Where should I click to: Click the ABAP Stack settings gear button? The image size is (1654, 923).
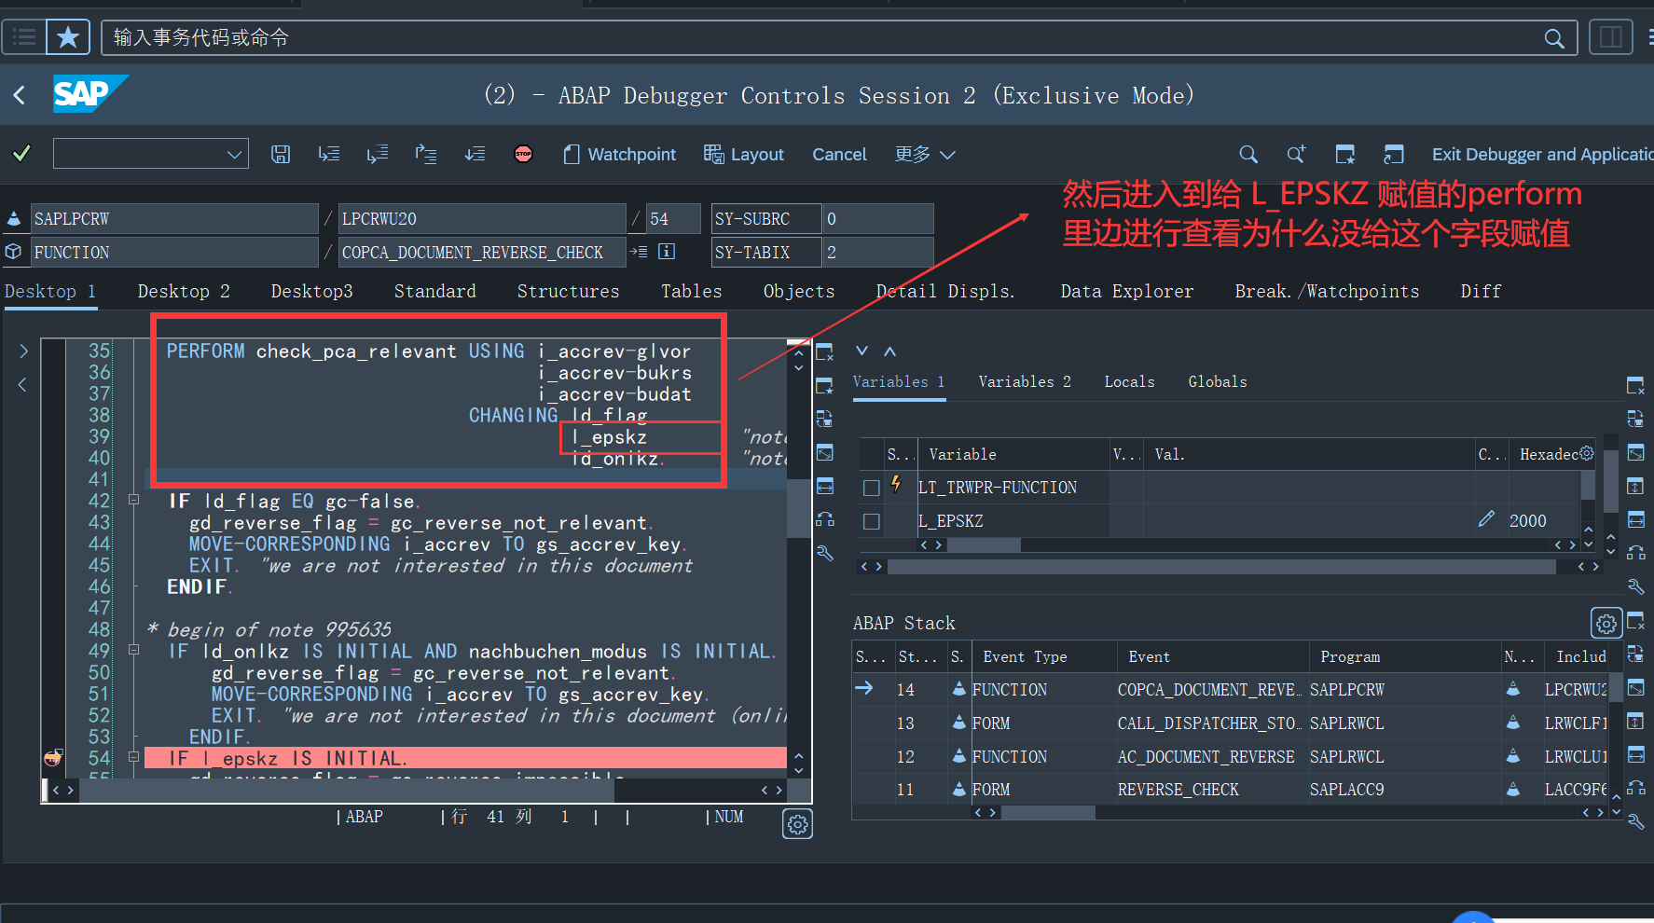1606,623
